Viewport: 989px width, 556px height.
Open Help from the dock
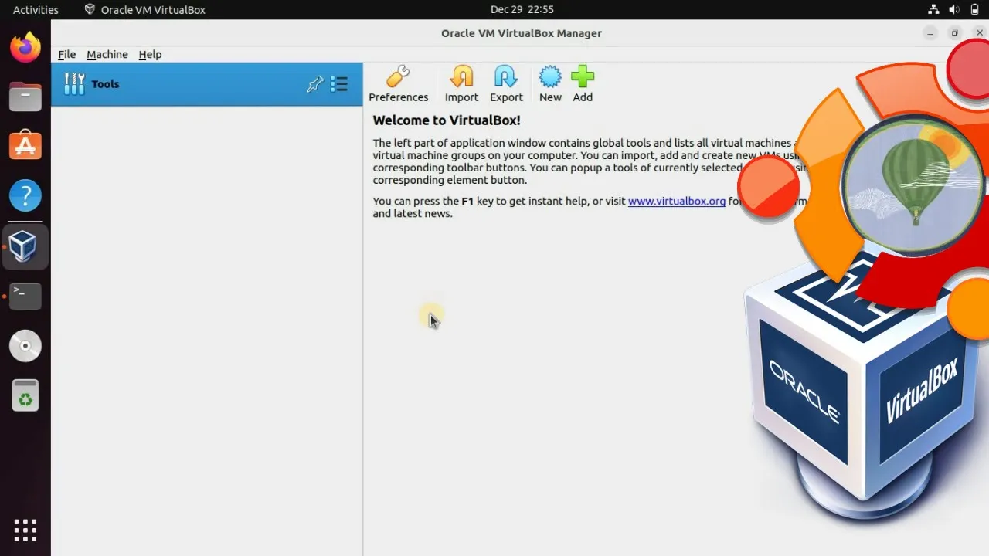25,196
